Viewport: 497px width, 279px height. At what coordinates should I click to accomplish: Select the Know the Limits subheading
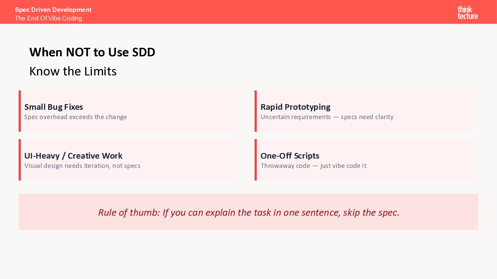(x=73, y=71)
